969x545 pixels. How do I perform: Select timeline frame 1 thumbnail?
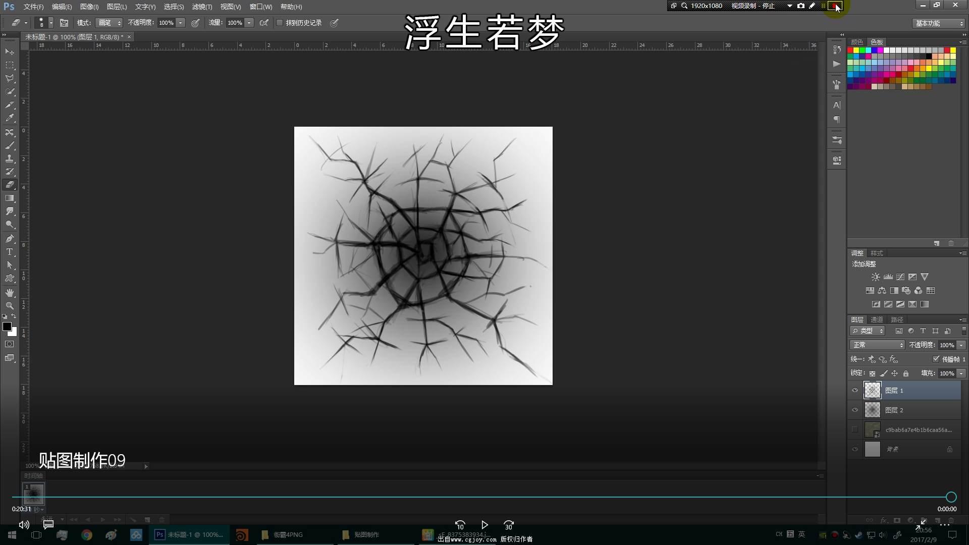click(x=33, y=494)
